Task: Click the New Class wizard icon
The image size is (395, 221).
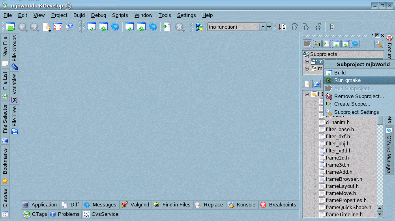Action: [199, 27]
